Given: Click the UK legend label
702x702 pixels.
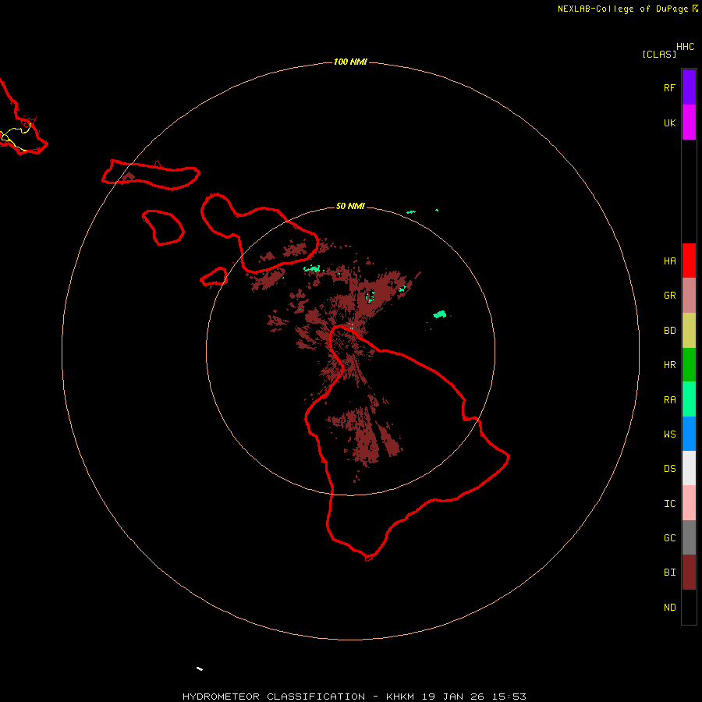Looking at the screenshot, I should (669, 123).
